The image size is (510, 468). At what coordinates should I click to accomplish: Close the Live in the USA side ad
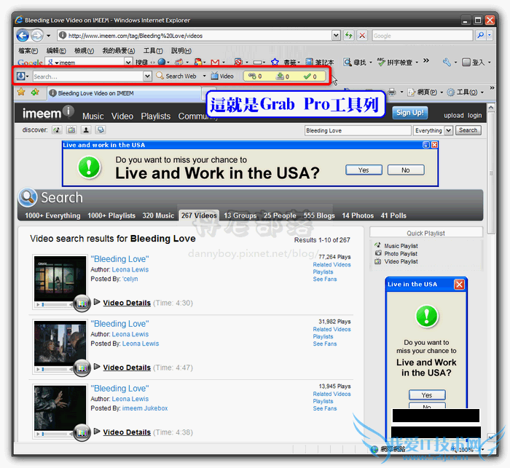459,285
